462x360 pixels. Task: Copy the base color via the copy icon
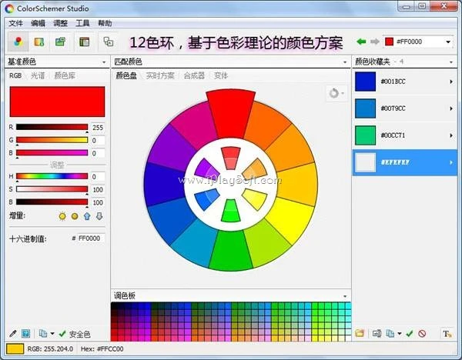click(x=43, y=334)
